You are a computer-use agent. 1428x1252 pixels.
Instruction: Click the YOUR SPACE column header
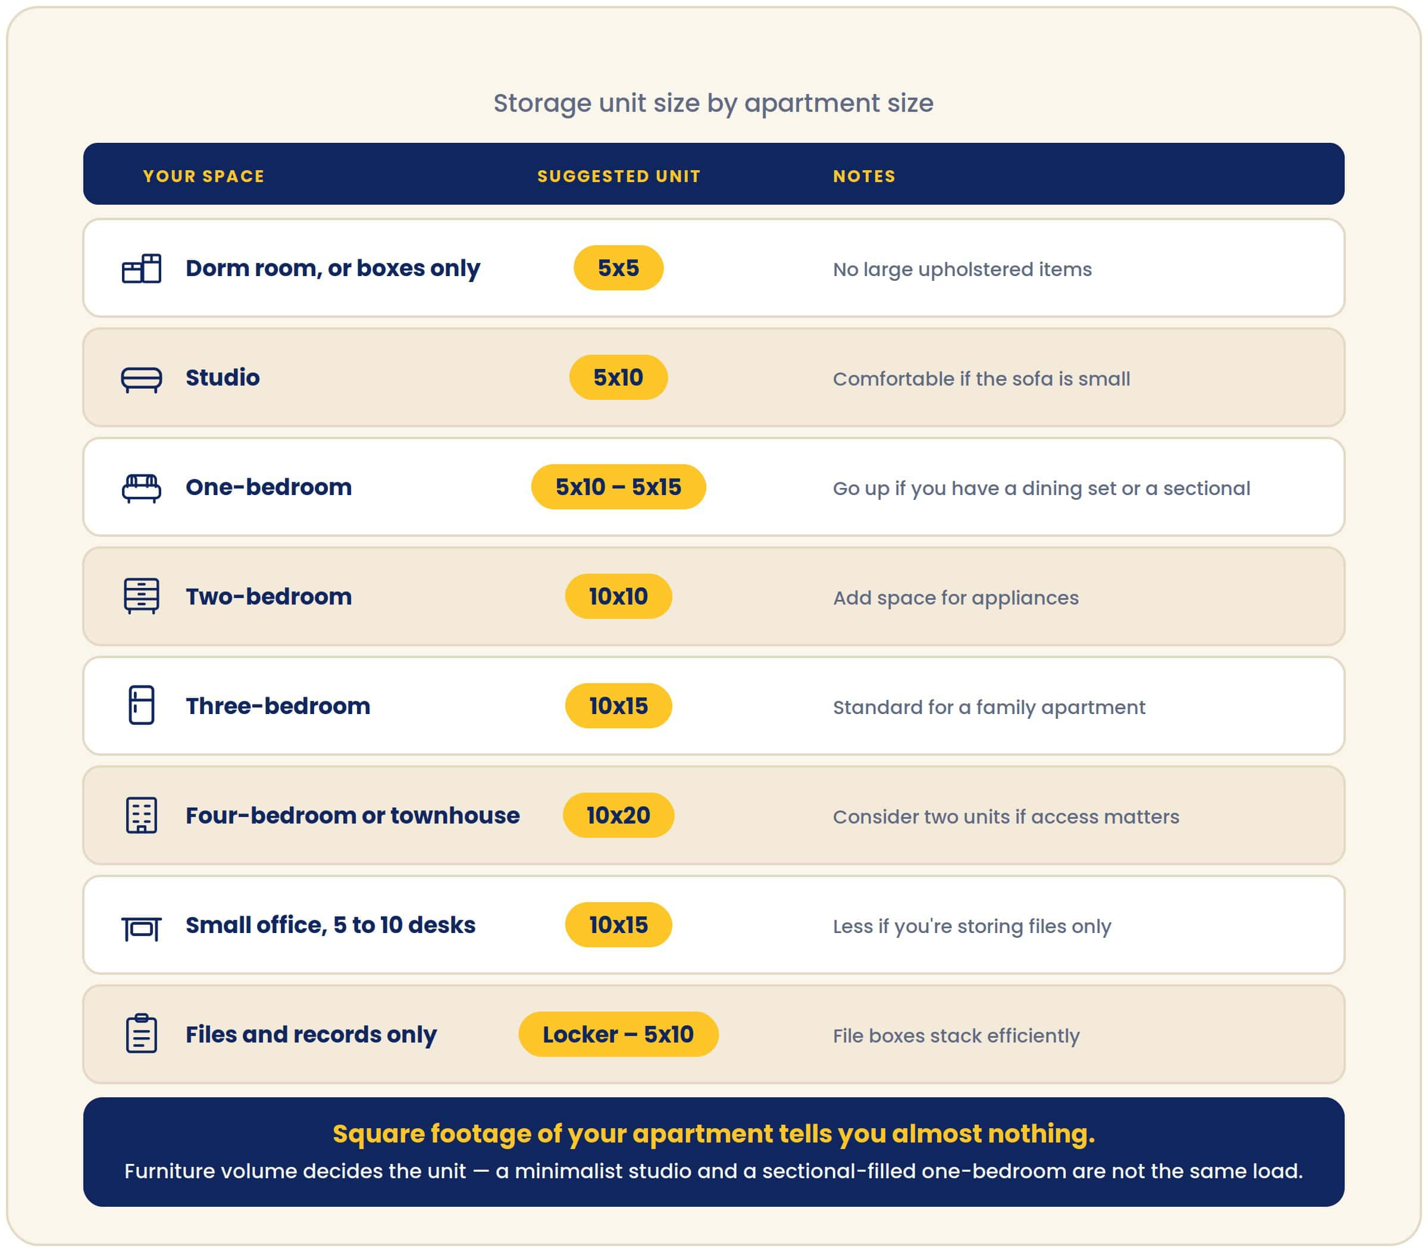click(x=204, y=176)
